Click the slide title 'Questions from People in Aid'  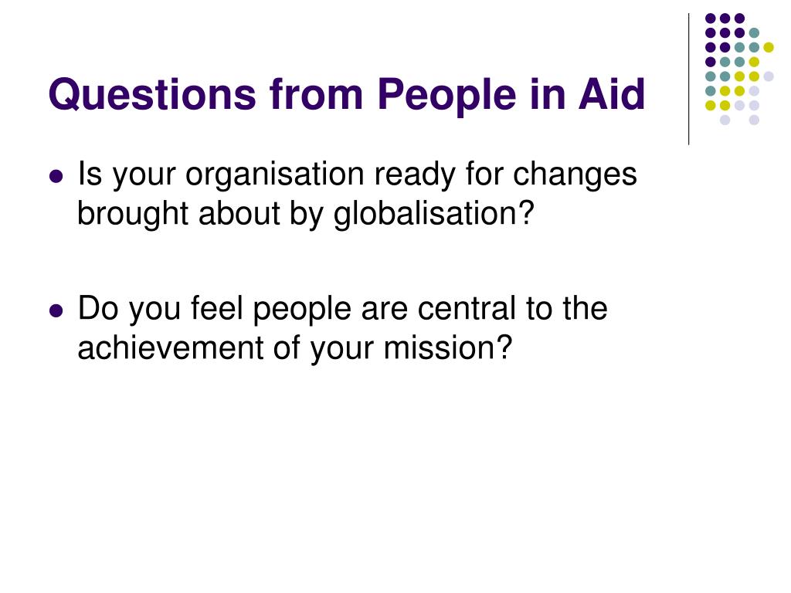pyautogui.click(x=347, y=95)
